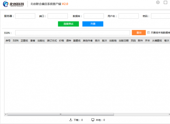The width and height of the screenshot is (170, 124).
Task: Click the 其他作者 column header
Action: point(88,41)
